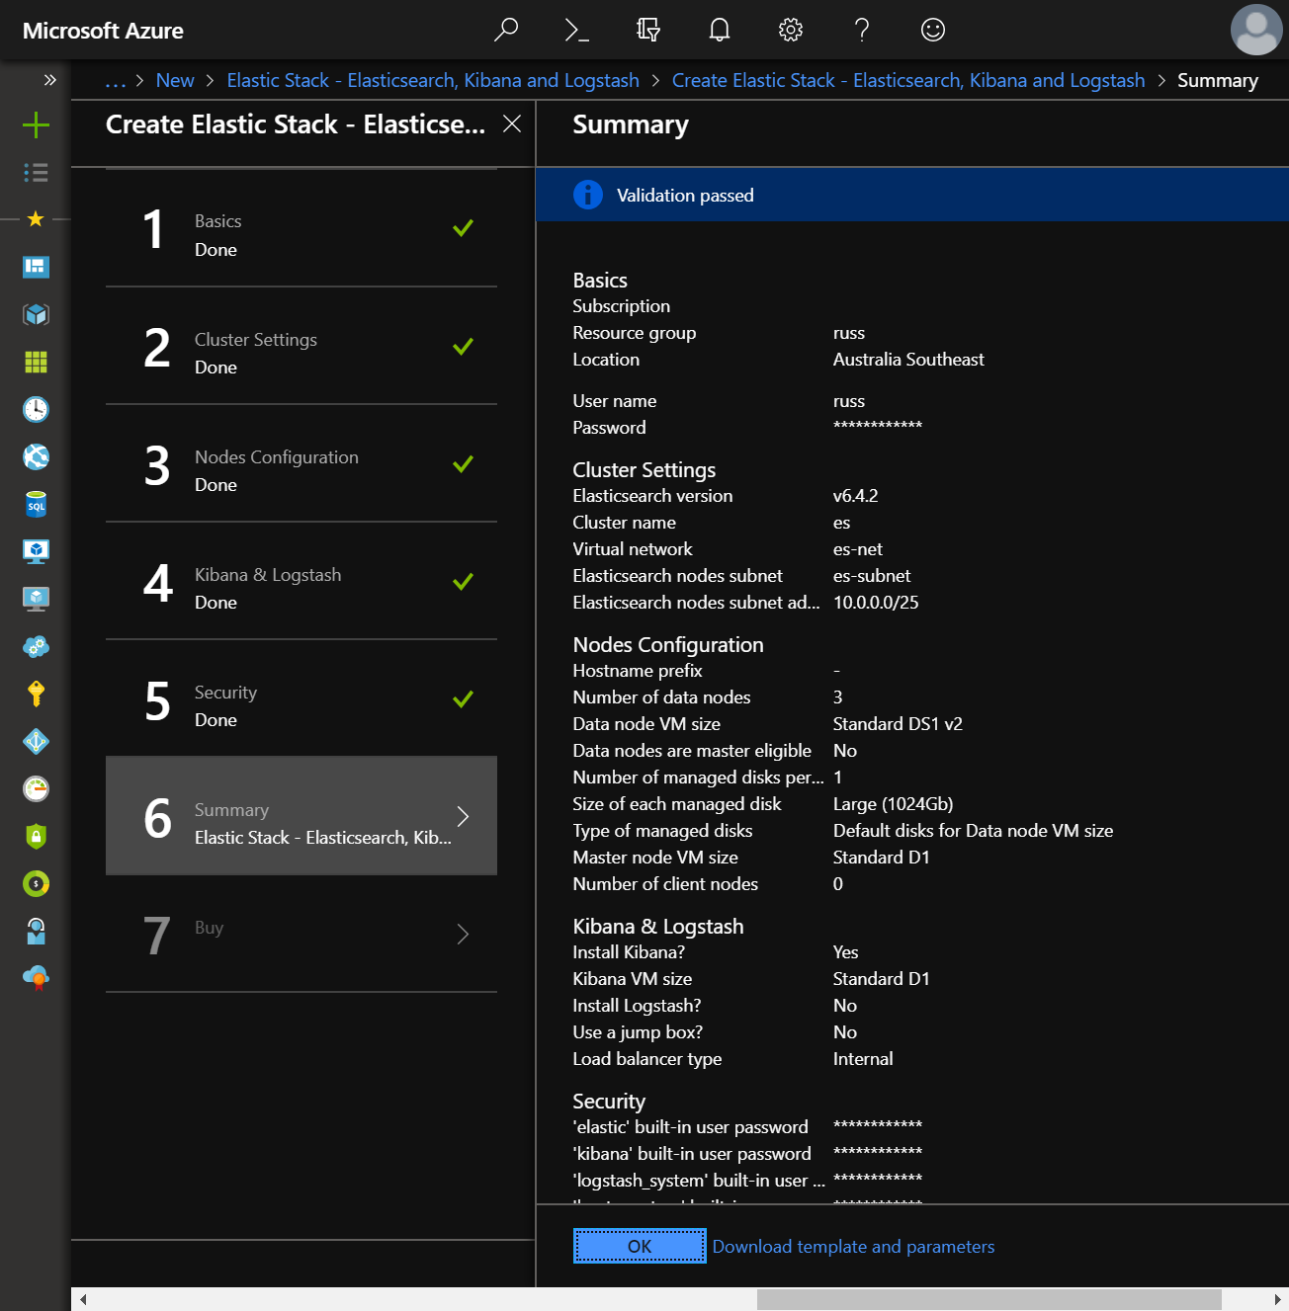This screenshot has width=1289, height=1311.
Task: Expand the left sidebar with double chevron
Action: [49, 80]
